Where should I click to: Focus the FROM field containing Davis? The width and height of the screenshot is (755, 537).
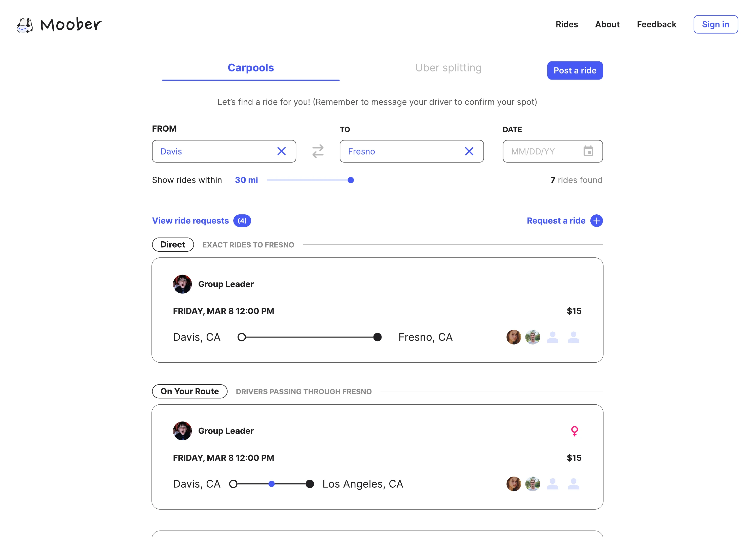click(x=224, y=151)
